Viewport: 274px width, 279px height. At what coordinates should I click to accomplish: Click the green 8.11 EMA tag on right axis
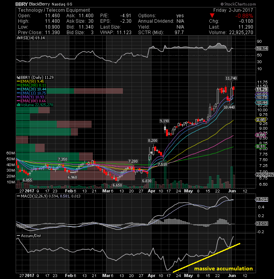click(260, 147)
